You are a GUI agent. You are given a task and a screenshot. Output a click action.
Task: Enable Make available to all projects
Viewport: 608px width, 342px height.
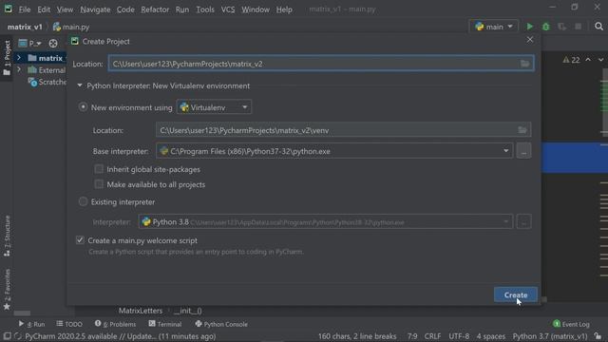pyautogui.click(x=99, y=184)
